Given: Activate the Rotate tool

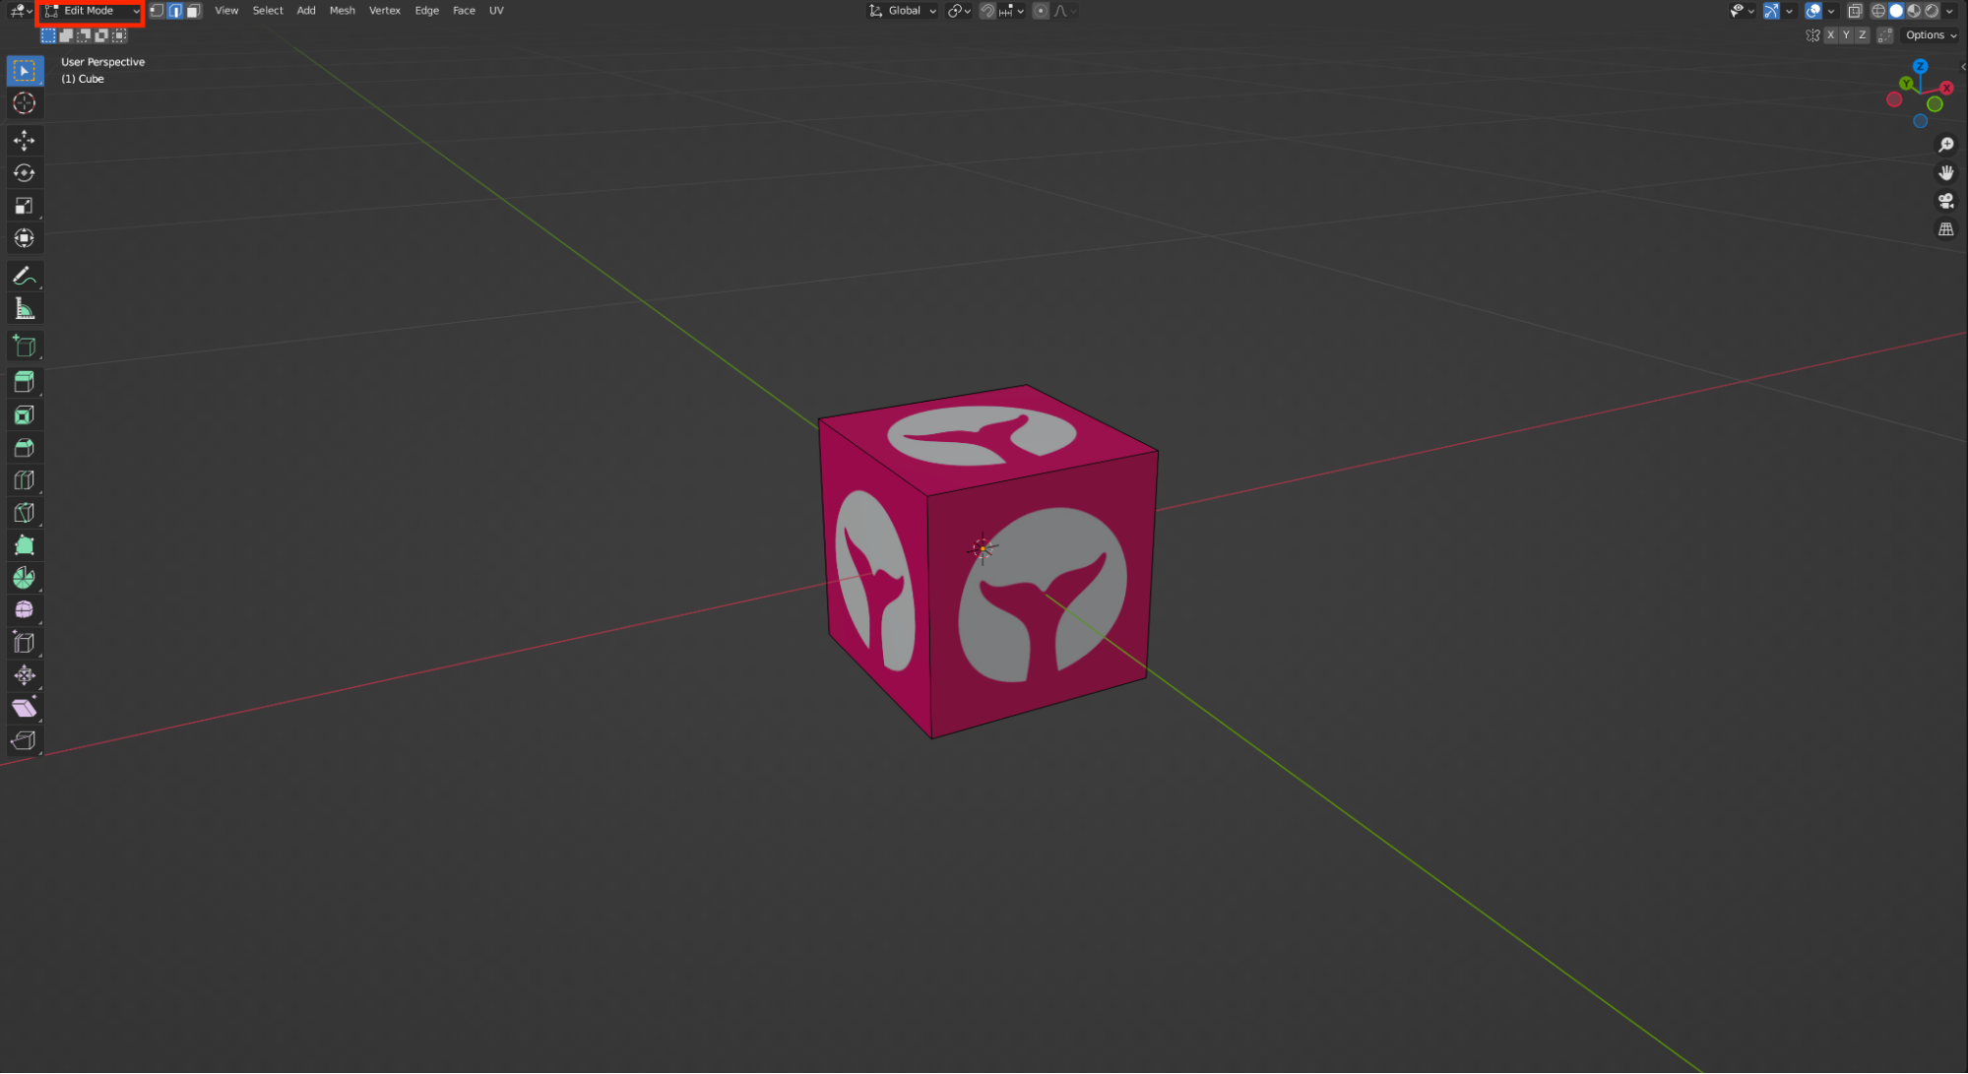Looking at the screenshot, I should click(24, 173).
